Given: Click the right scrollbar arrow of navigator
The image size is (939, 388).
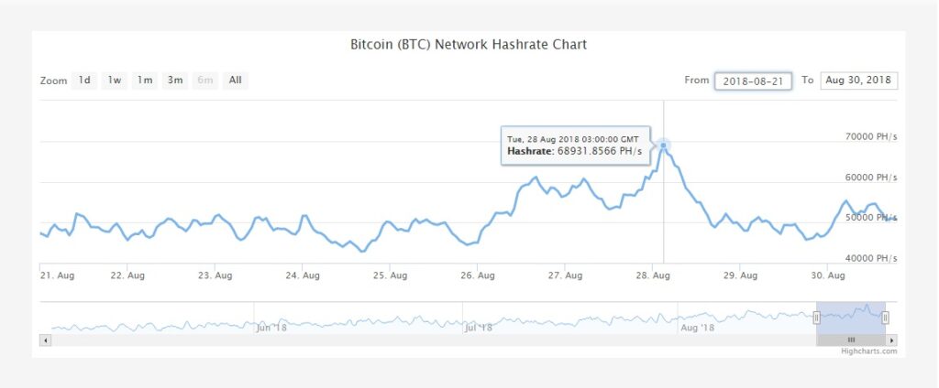Looking at the screenshot, I should click(x=891, y=340).
